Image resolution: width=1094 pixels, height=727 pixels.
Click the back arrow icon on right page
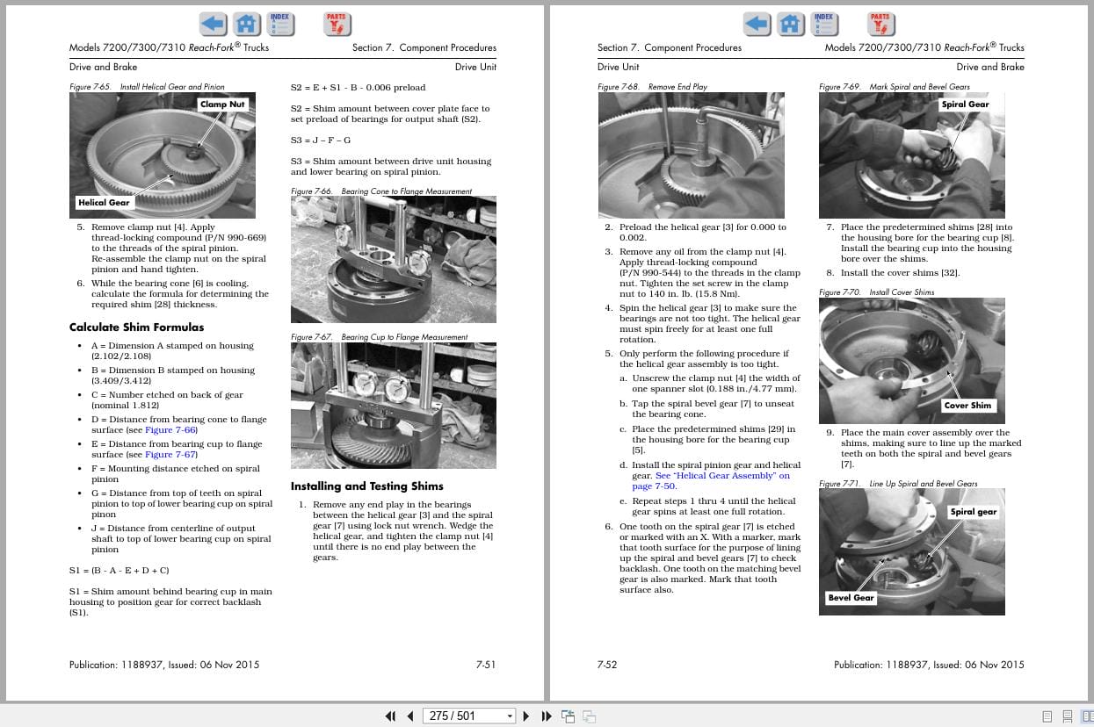click(x=757, y=24)
